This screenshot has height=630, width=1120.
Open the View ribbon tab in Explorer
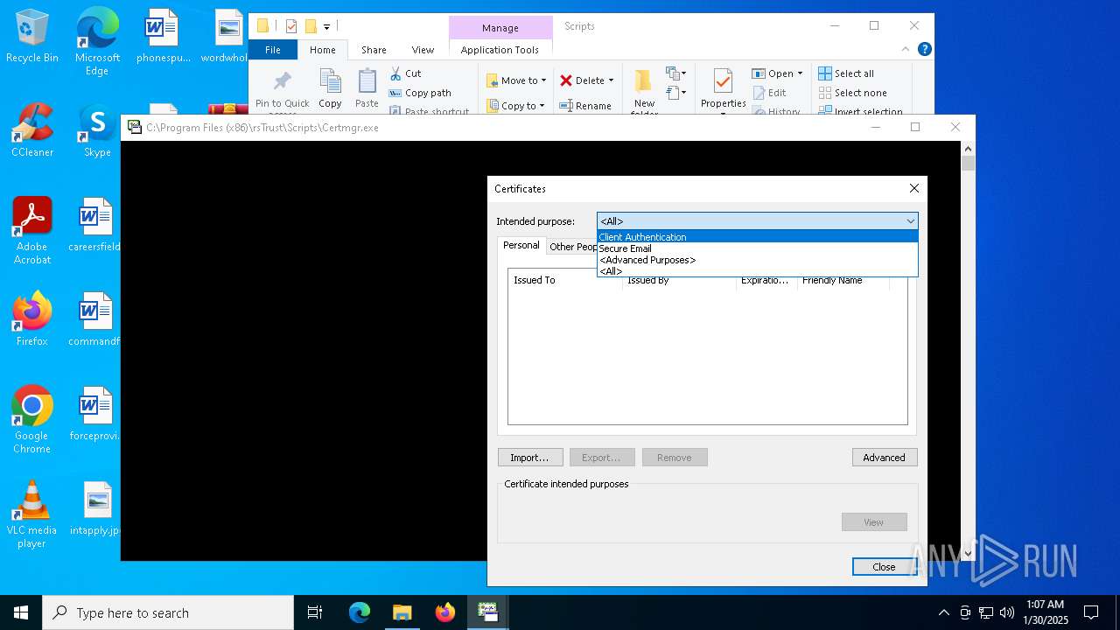point(423,50)
